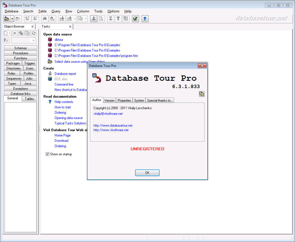
Task: Click the copy data toolbar icon
Action: [80, 19]
